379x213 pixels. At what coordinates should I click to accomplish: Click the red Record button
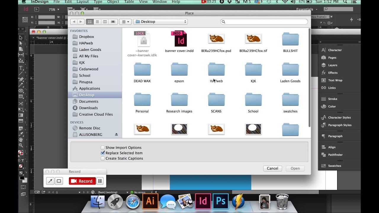click(82, 181)
